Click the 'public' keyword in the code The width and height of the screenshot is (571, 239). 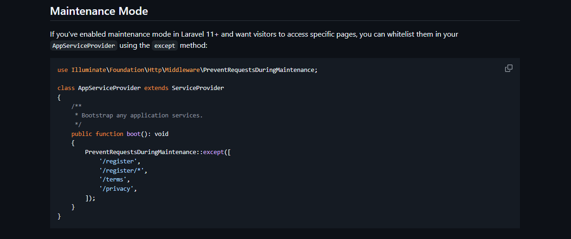(x=82, y=134)
